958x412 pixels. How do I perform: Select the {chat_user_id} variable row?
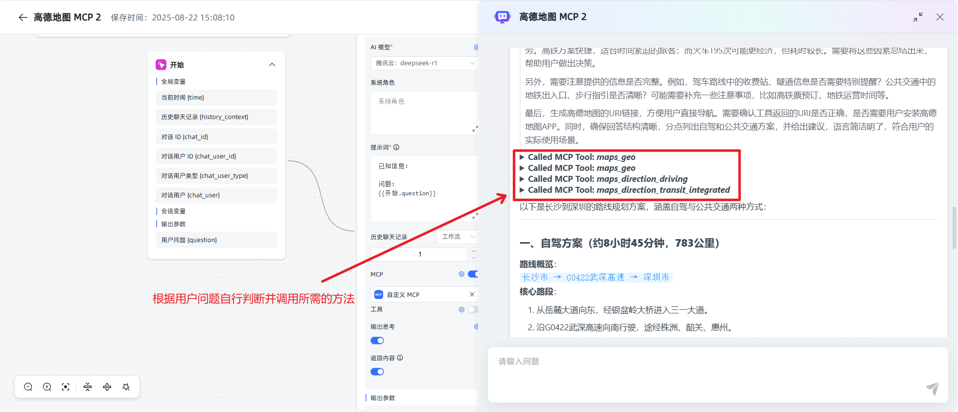click(217, 156)
